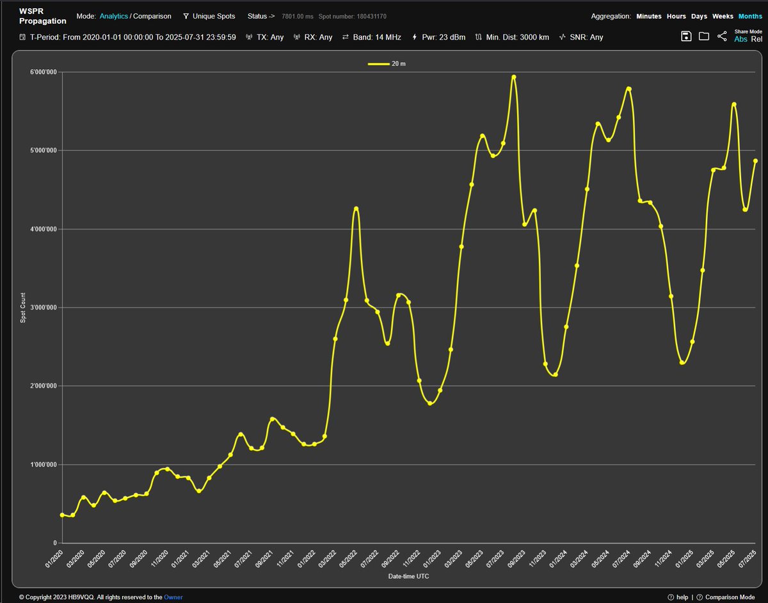Click the Status -> label
The image size is (768, 603).
coord(261,16)
